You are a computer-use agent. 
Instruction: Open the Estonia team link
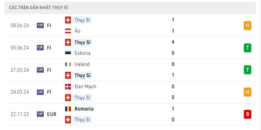(83, 53)
